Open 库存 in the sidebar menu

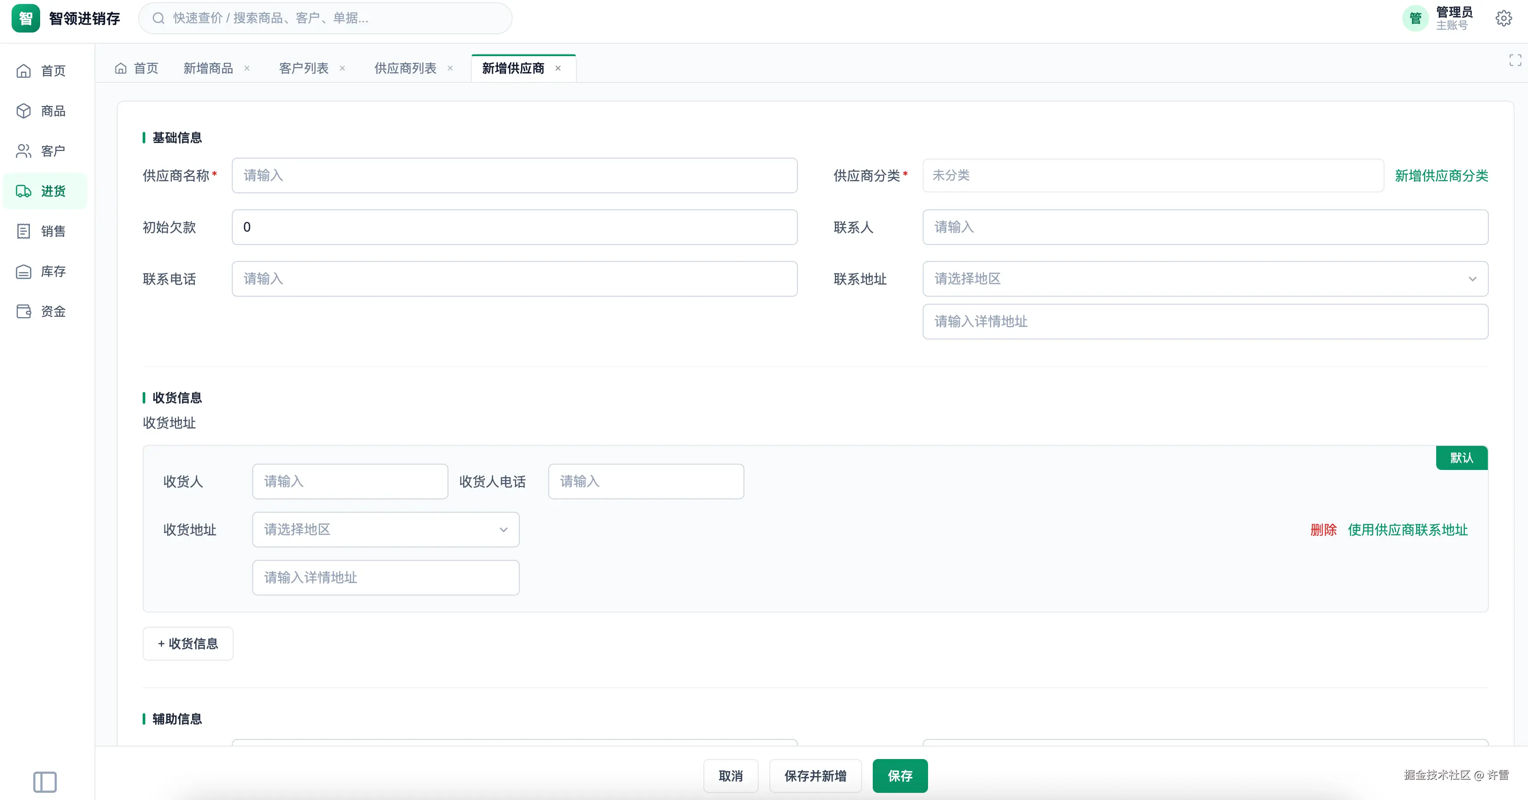click(x=45, y=271)
